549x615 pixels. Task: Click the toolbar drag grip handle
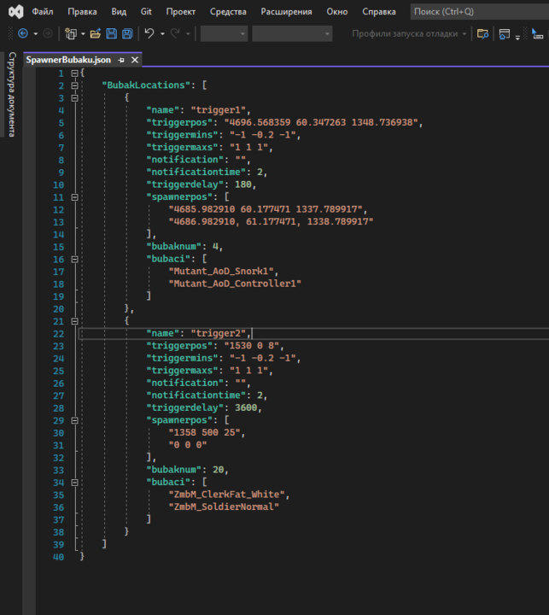(10, 33)
